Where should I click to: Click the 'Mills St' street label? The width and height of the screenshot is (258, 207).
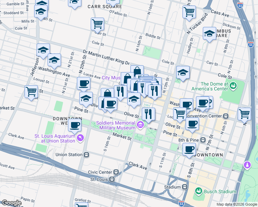28,21
